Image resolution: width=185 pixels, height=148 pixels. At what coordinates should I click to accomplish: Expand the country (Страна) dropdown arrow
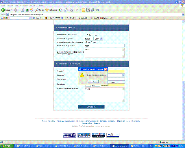point(123,75)
